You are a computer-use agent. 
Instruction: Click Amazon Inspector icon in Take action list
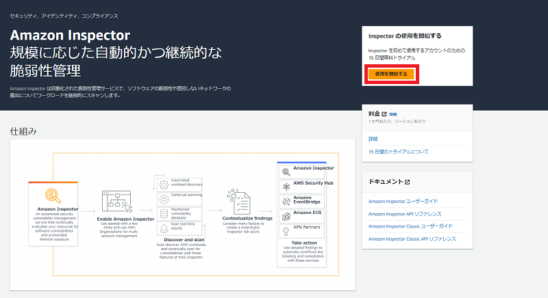pos(286,172)
